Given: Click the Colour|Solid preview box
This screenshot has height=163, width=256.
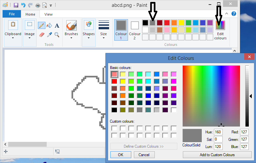Looking at the screenshot, I should [192, 136].
